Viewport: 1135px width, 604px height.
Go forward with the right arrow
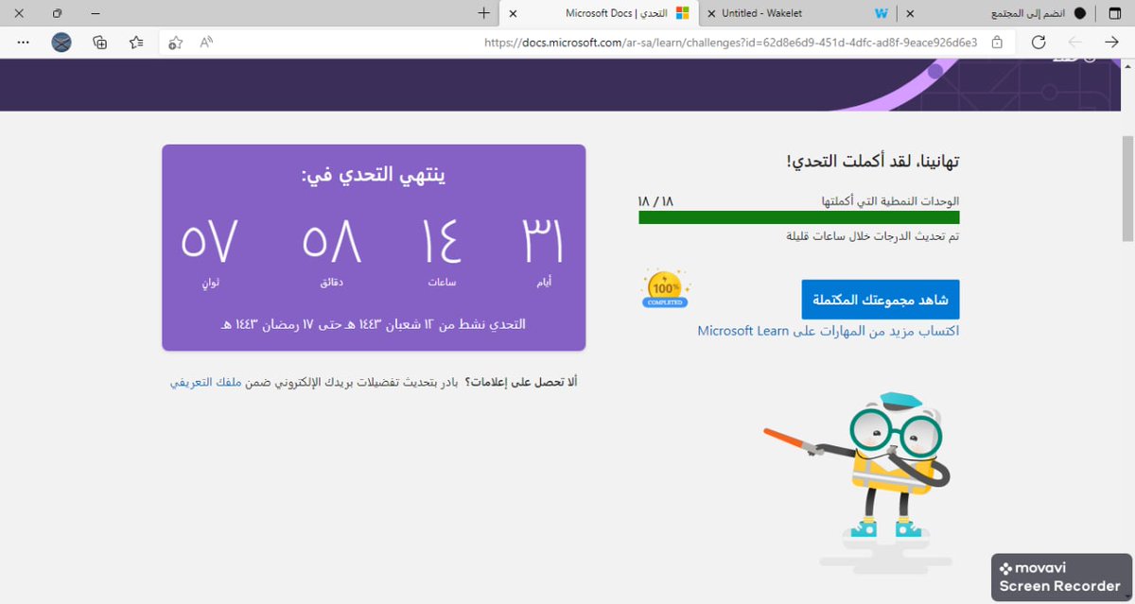click(1111, 43)
